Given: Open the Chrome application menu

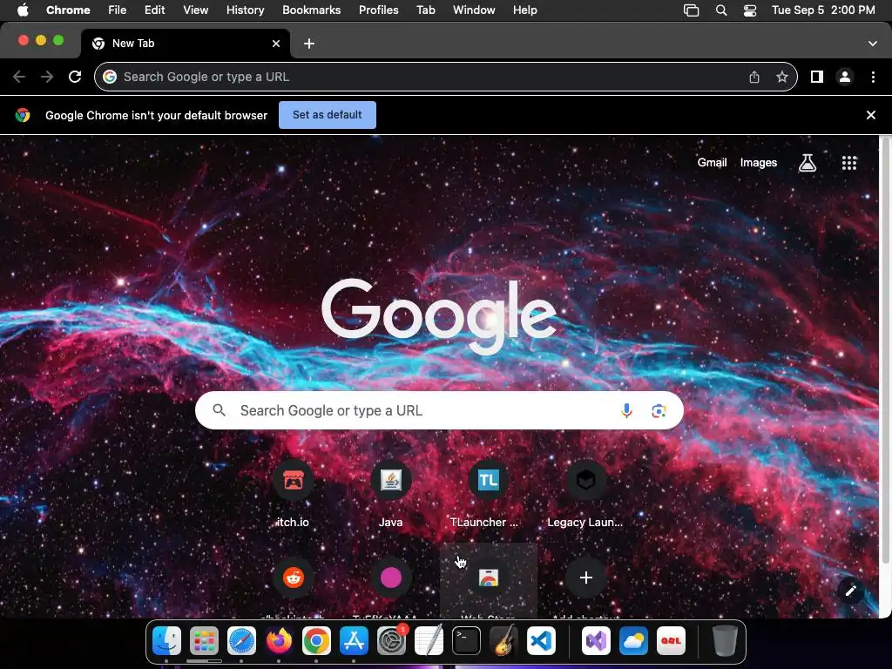Looking at the screenshot, I should 68,10.
